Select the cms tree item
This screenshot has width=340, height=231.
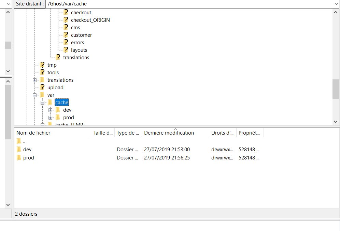75,28
